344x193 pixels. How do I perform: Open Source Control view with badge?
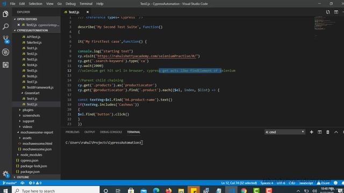pyautogui.click(x=5, y=39)
